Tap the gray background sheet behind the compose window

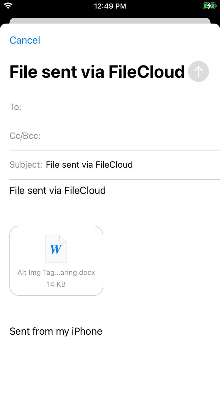(110, 21)
